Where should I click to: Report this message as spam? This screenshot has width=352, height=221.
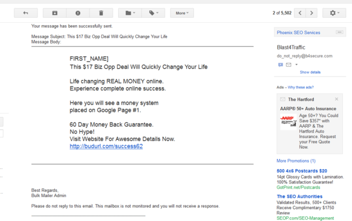(78, 13)
